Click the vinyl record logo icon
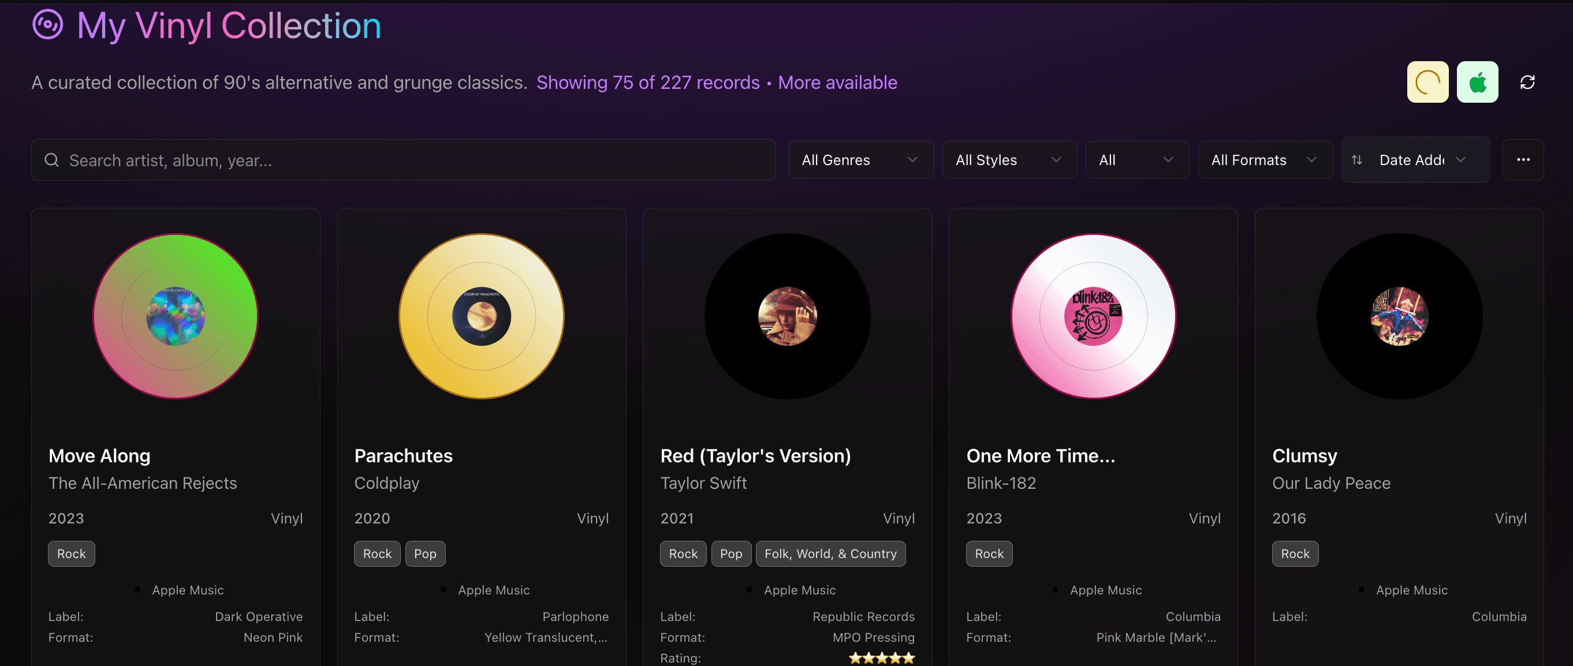Viewport: 1573px width, 666px height. pos(47,25)
